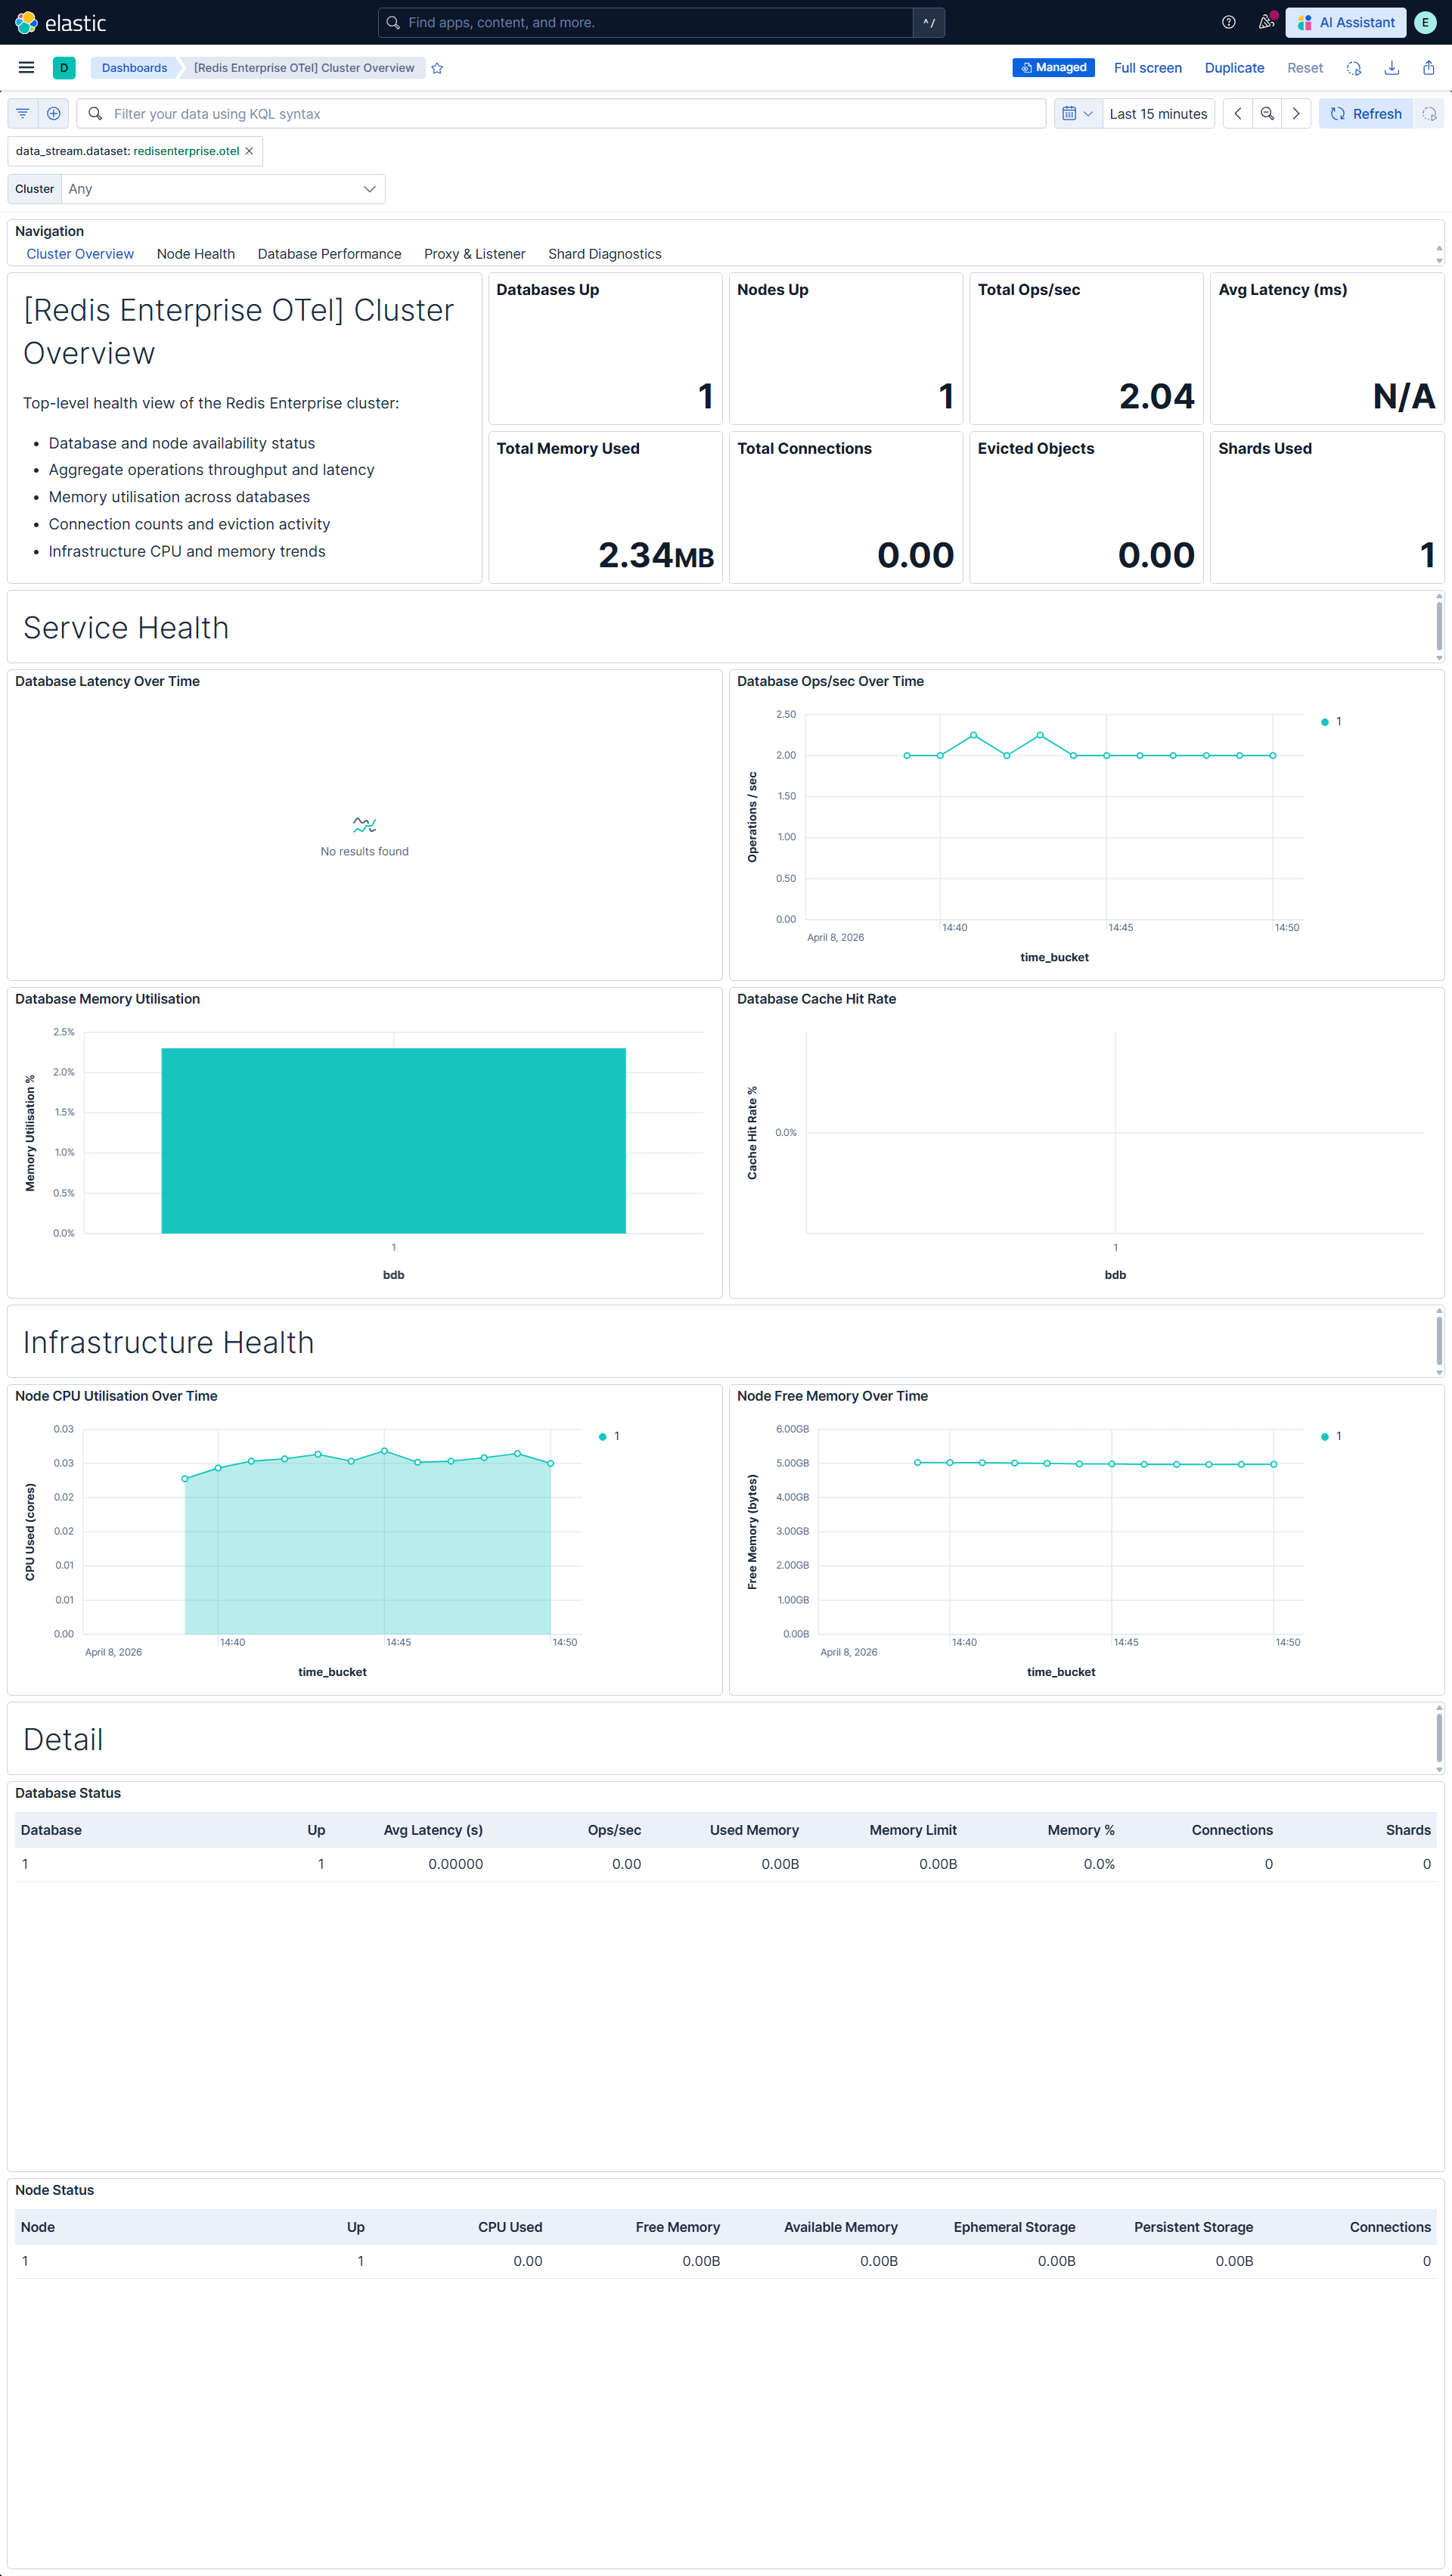The width and height of the screenshot is (1452, 2576).
Task: Click the Refresh button
Action: 1366,113
